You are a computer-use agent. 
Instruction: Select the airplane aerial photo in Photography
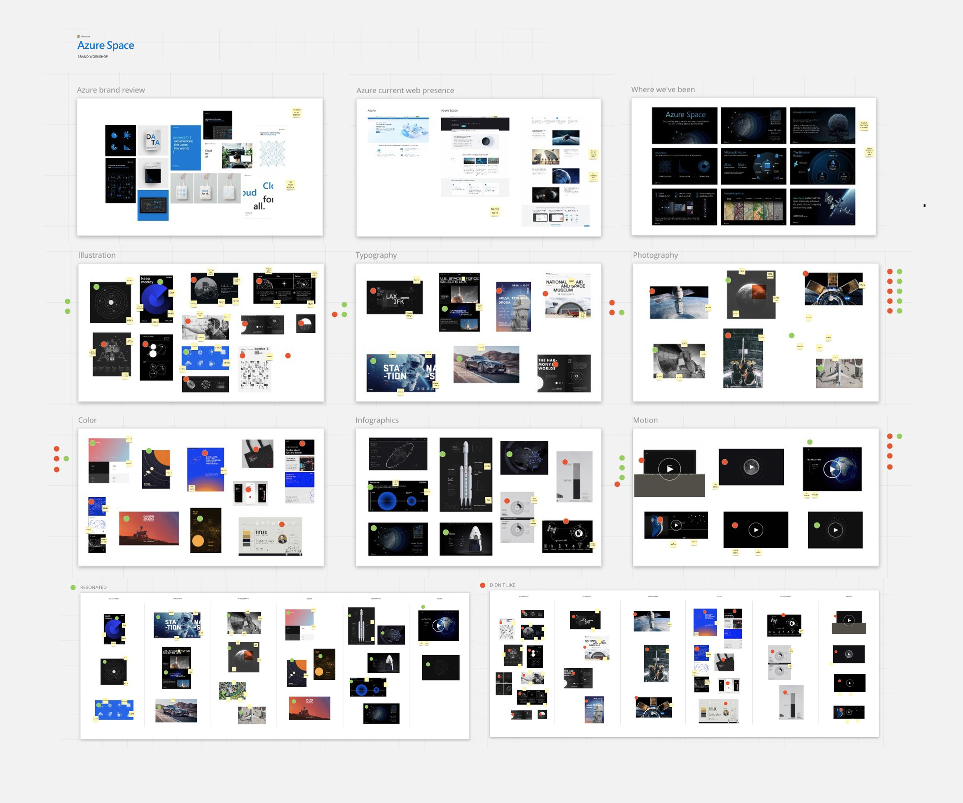coord(839,373)
